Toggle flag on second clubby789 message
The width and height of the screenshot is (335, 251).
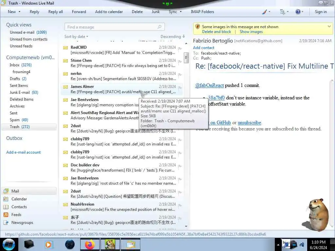[x=180, y=153]
